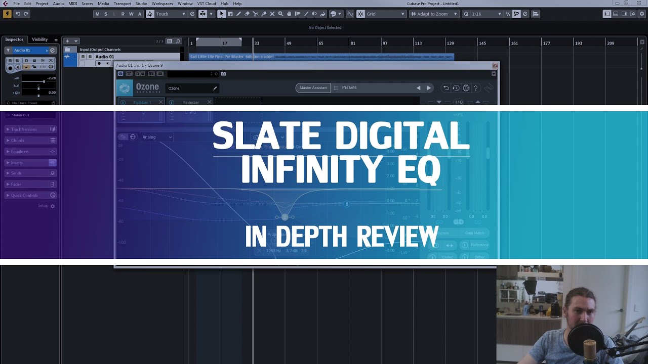The width and height of the screenshot is (648, 364).
Task: Select the Glue tool
Action: pos(264,14)
